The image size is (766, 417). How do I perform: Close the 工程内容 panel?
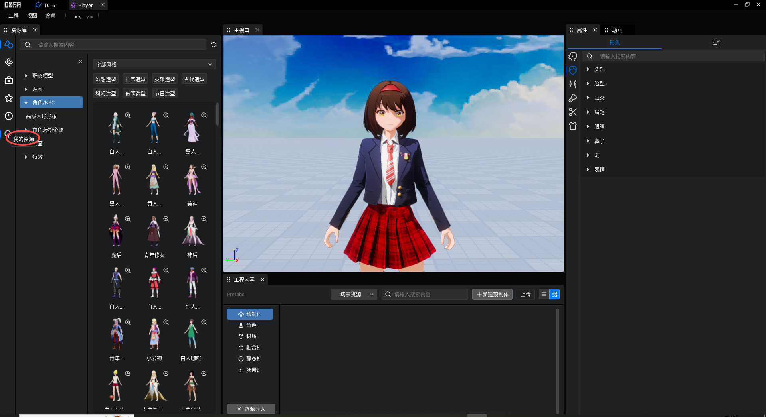click(263, 279)
